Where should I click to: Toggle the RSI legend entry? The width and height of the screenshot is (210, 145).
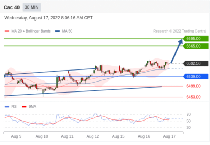pos(11,107)
